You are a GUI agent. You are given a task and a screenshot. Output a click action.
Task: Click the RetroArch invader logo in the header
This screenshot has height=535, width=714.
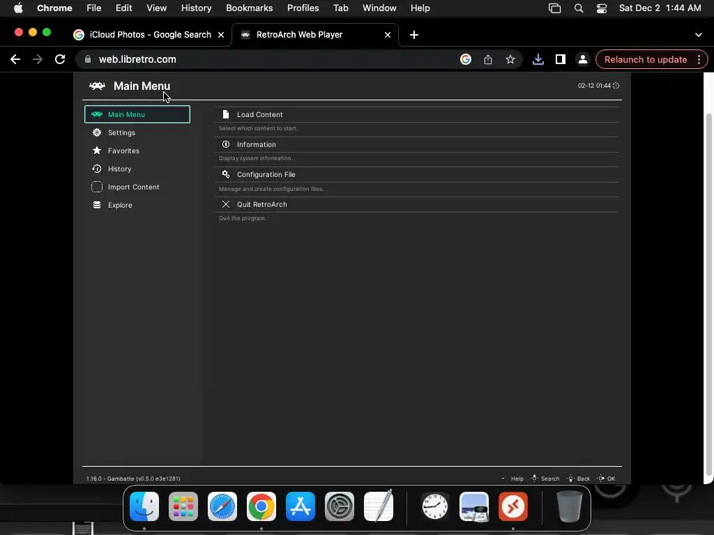coord(97,86)
